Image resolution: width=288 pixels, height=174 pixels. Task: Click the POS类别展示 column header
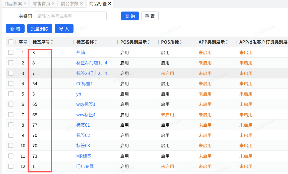(133, 42)
